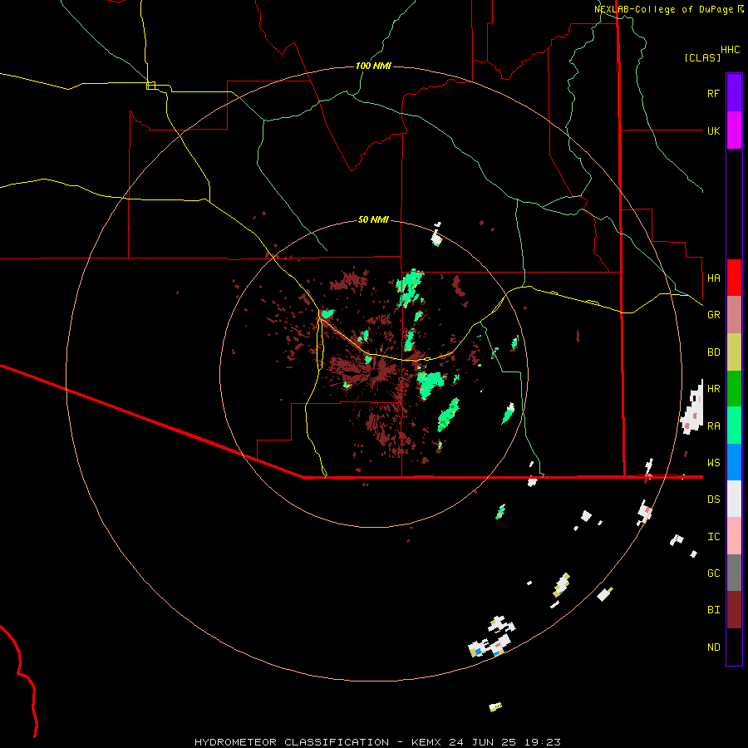The width and height of the screenshot is (748, 748).
Task: Click the RF purple legend swatch
Action: 734,93
